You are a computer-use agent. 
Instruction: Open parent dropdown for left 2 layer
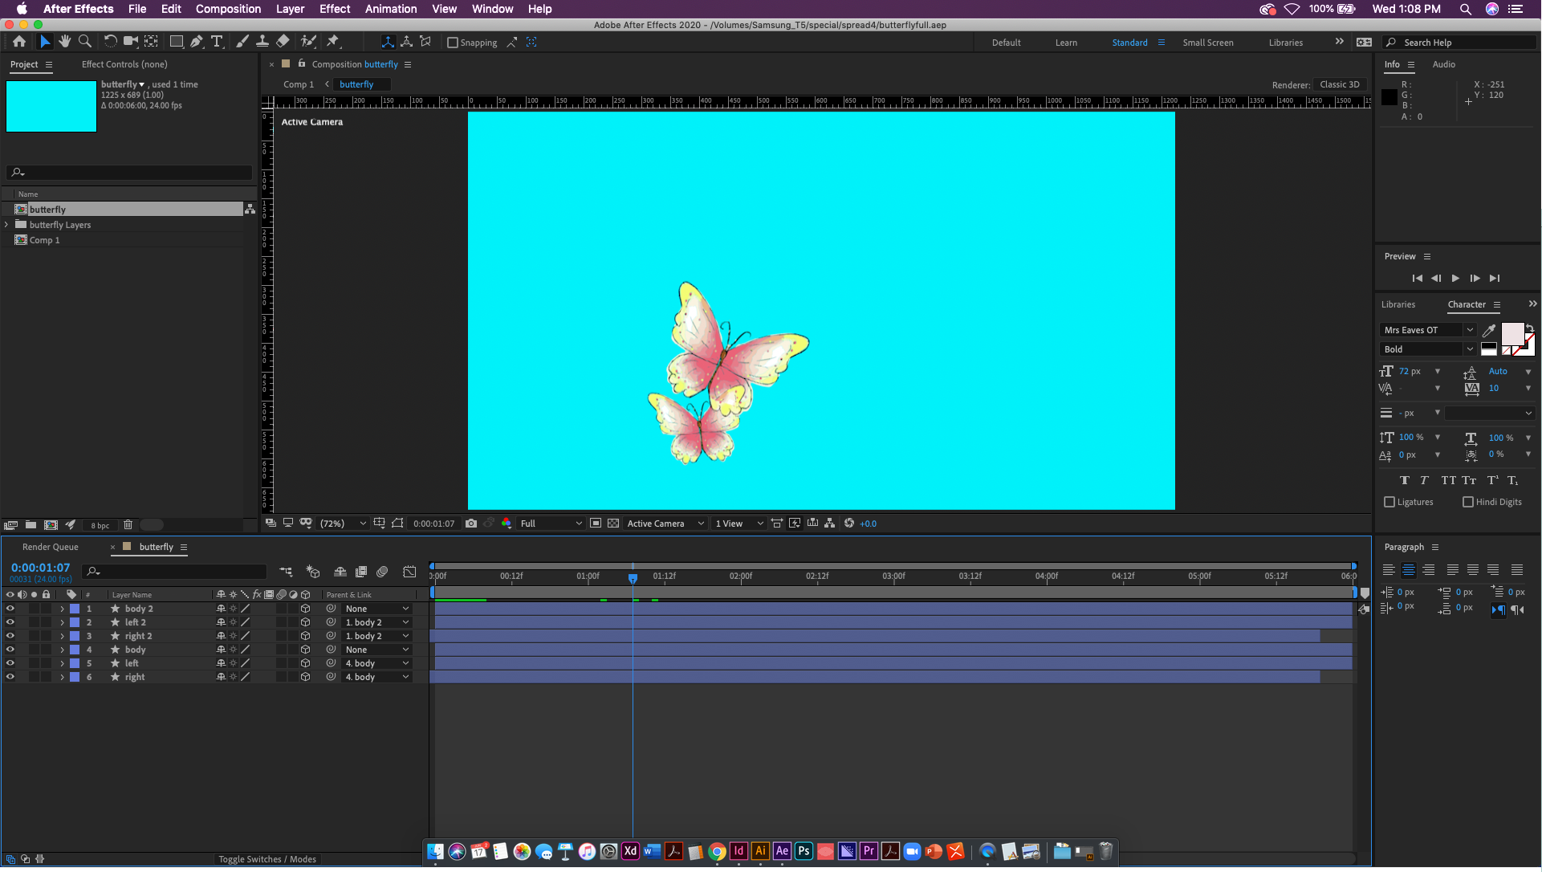click(x=376, y=623)
